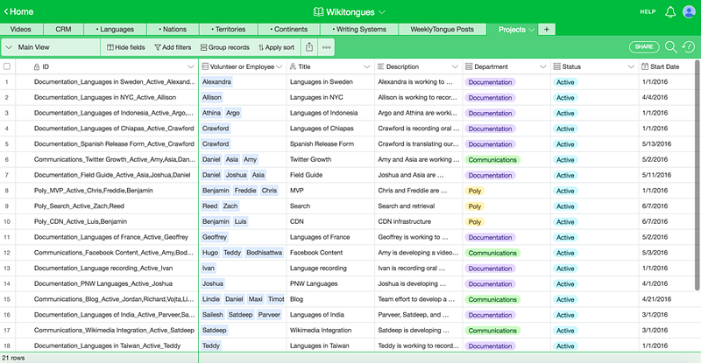The width and height of the screenshot is (701, 363).
Task: Click Communications tag in Twitter Growth row
Action: (x=492, y=160)
